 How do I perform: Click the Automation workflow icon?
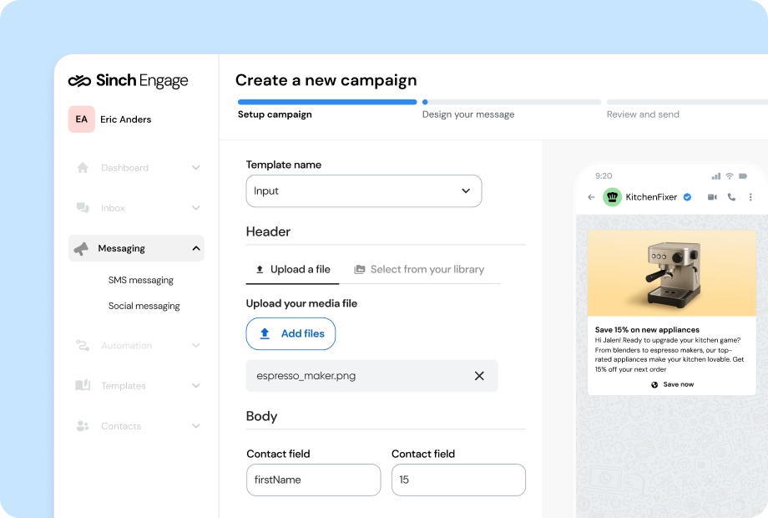point(83,346)
